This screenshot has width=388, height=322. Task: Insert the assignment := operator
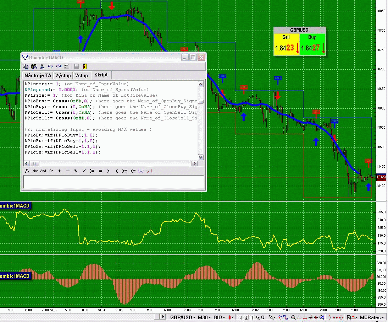92,171
